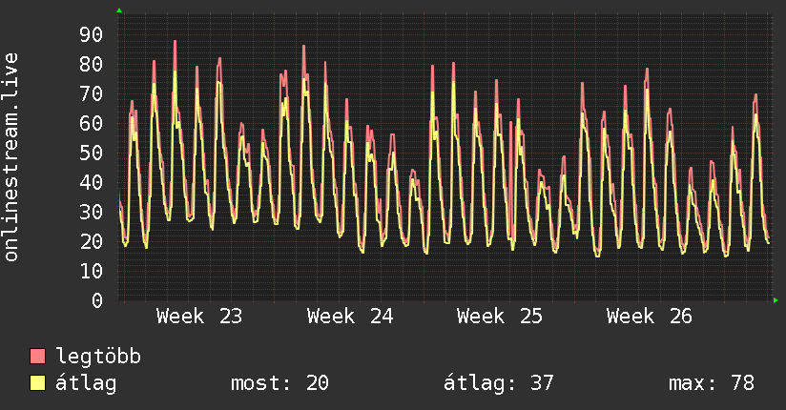The image size is (786, 410).
Task: Click the 70 value on y-axis
Action: (x=92, y=93)
